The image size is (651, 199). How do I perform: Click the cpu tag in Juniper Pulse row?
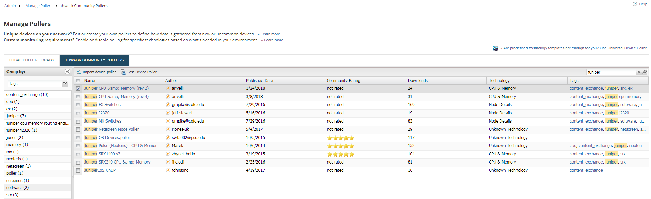coord(573,146)
